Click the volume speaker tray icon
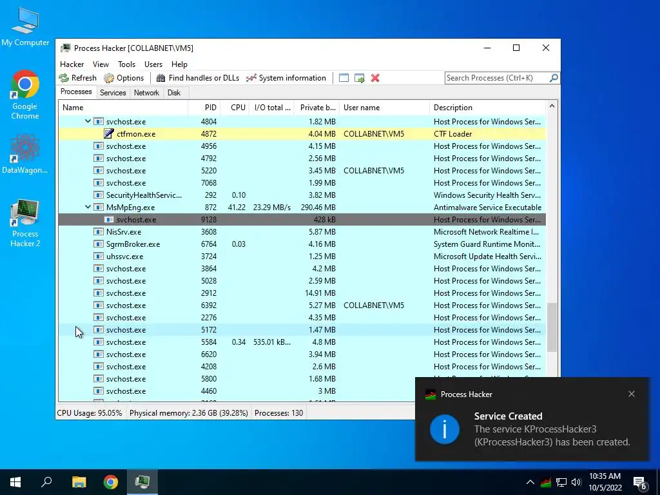The image size is (660, 495). 576,482
